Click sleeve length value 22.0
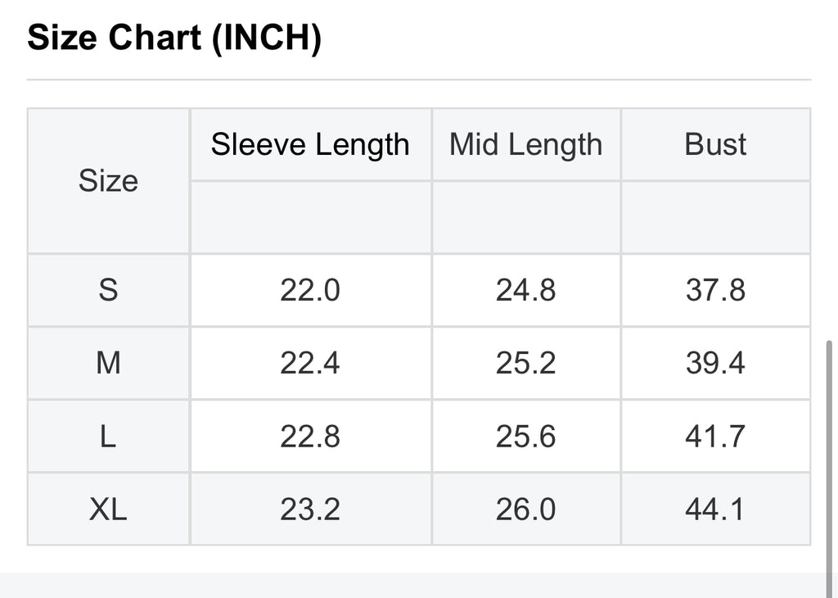The width and height of the screenshot is (838, 598). coord(310,291)
